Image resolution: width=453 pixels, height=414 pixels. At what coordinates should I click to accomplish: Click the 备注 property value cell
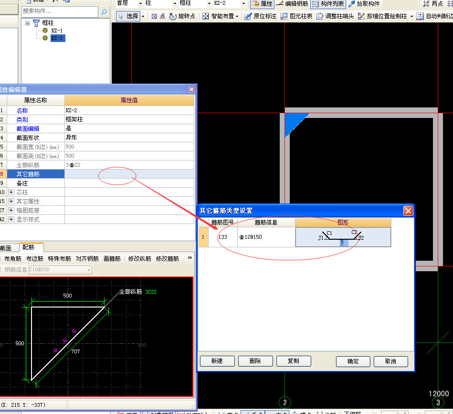[129, 183]
